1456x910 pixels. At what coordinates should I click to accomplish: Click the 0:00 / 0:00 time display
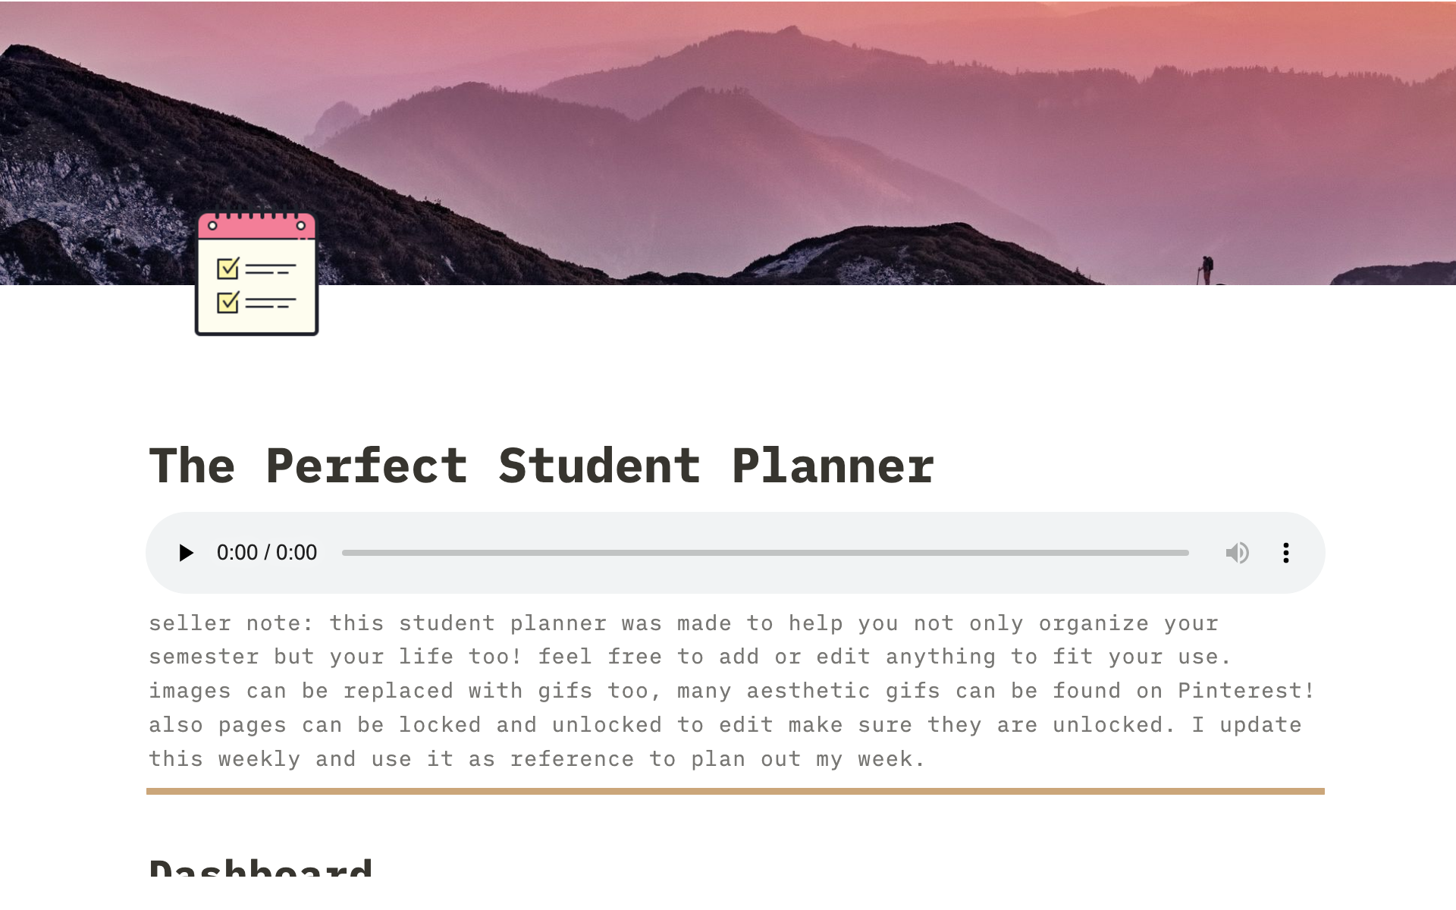point(267,553)
